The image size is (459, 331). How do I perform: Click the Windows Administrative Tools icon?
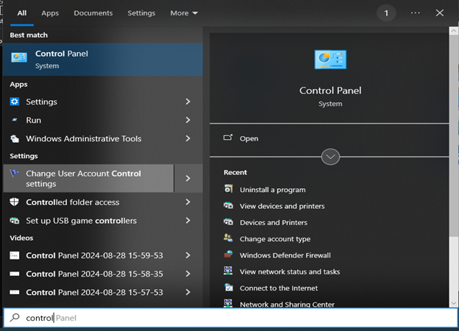pyautogui.click(x=15, y=138)
